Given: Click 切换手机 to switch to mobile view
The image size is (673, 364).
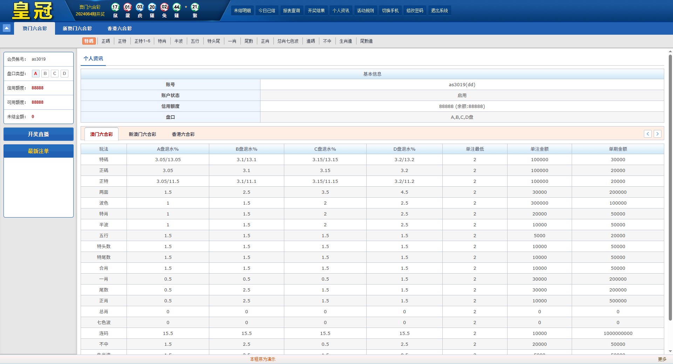Looking at the screenshot, I should point(390,10).
